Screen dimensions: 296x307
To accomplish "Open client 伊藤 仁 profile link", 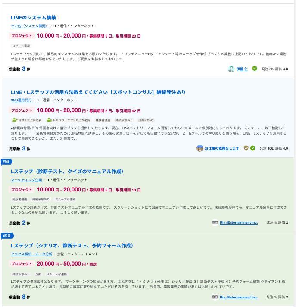I will [242, 69].
